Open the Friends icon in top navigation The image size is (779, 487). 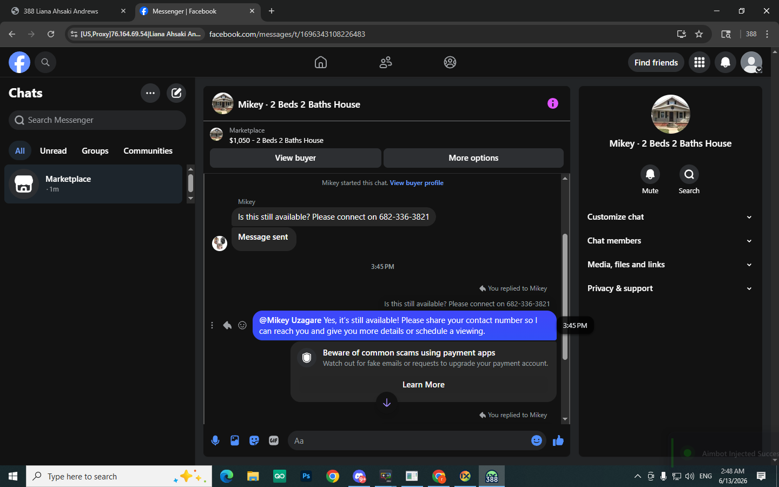pyautogui.click(x=386, y=62)
